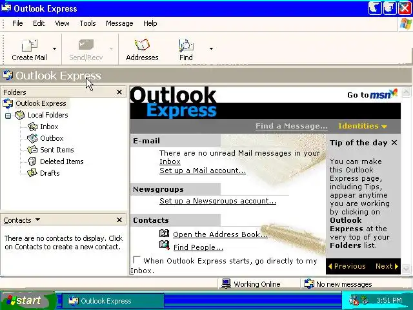Show the Previous tip

(347, 266)
